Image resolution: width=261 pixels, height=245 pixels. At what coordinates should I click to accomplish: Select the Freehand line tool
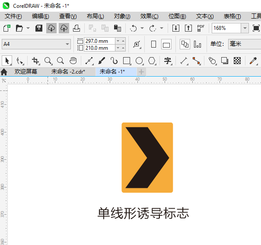pos(89,61)
